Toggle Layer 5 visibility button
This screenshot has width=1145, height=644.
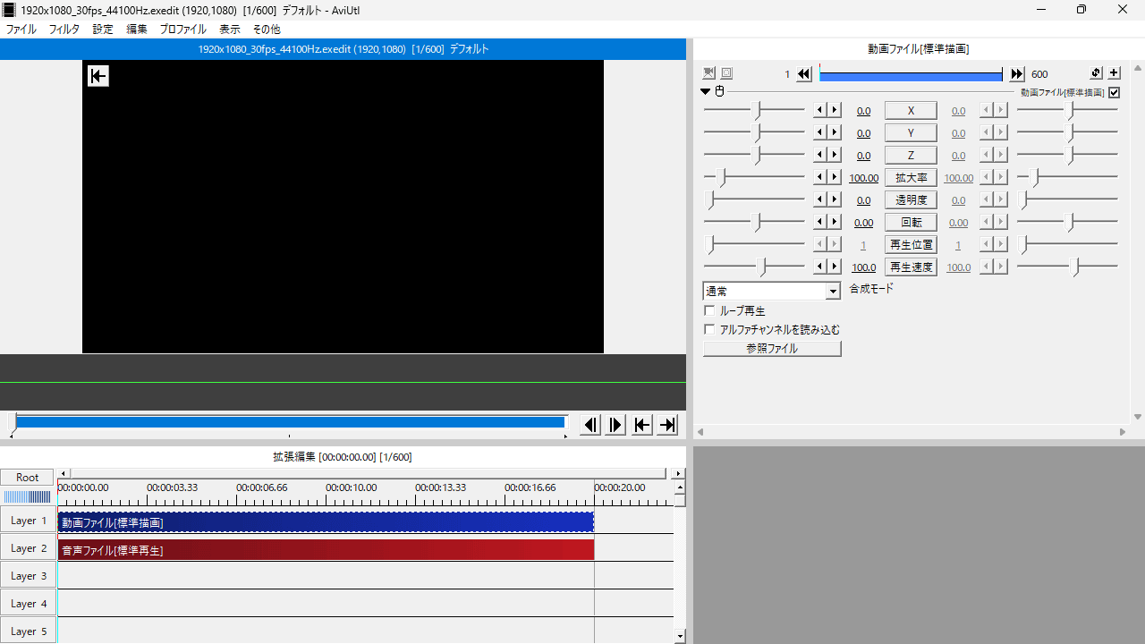click(28, 631)
